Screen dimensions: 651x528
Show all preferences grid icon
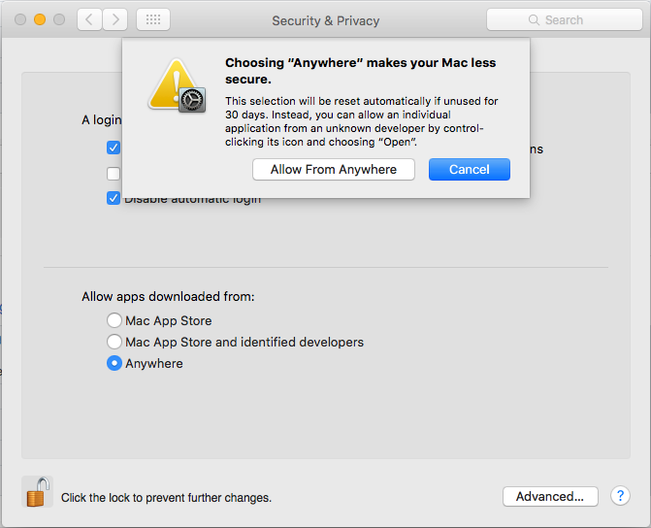tap(153, 19)
